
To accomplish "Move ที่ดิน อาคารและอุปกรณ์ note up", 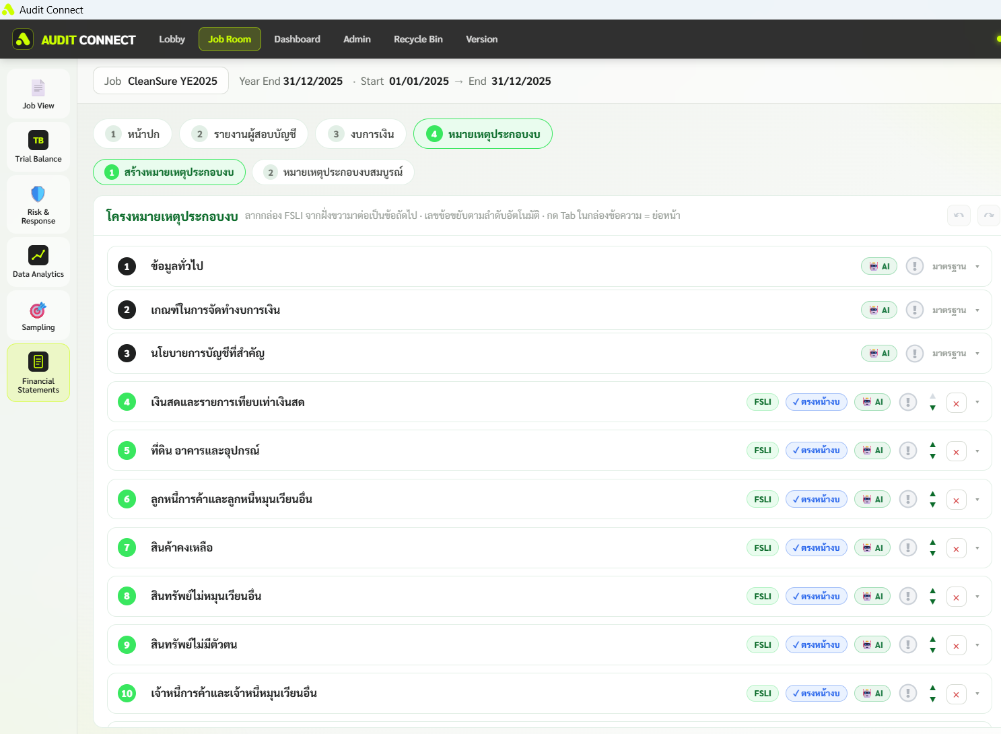I will pyautogui.click(x=932, y=445).
